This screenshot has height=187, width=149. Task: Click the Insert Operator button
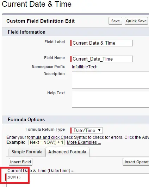click(x=136, y=162)
